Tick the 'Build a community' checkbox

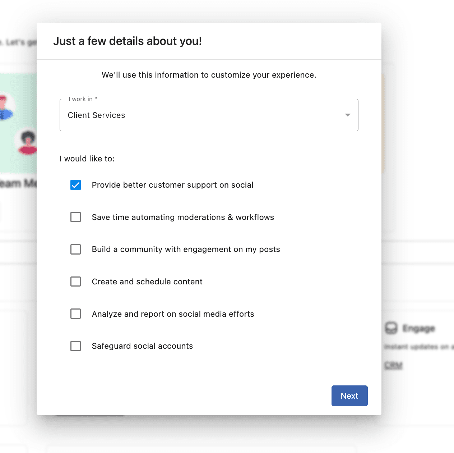[x=75, y=250]
